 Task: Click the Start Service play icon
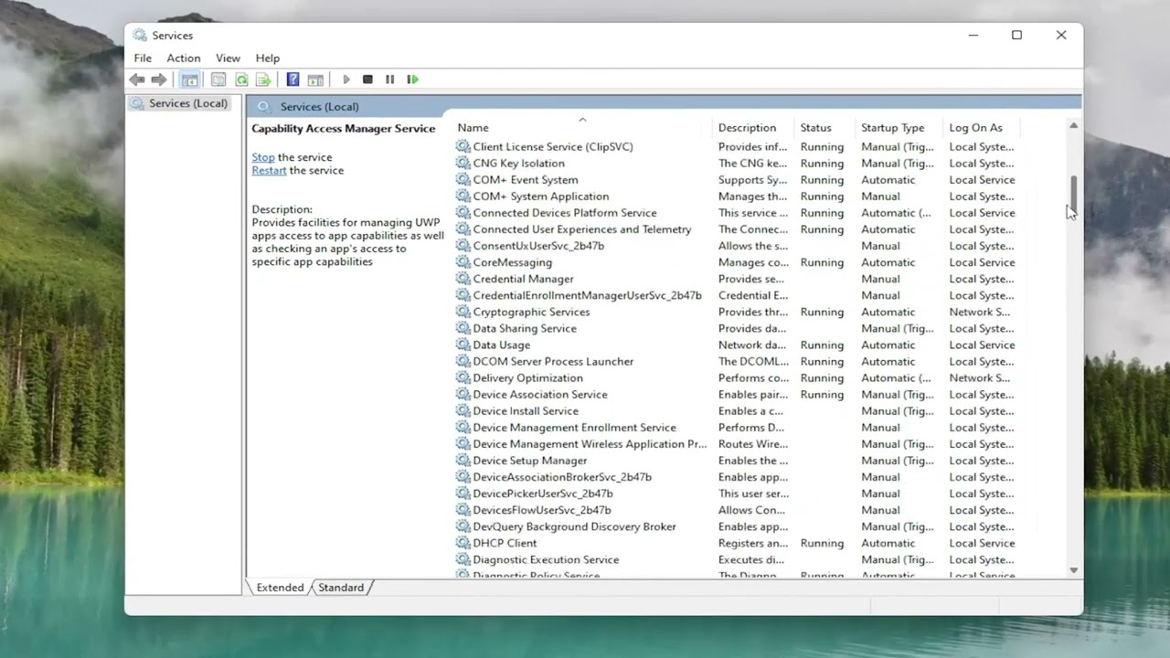pyautogui.click(x=346, y=80)
